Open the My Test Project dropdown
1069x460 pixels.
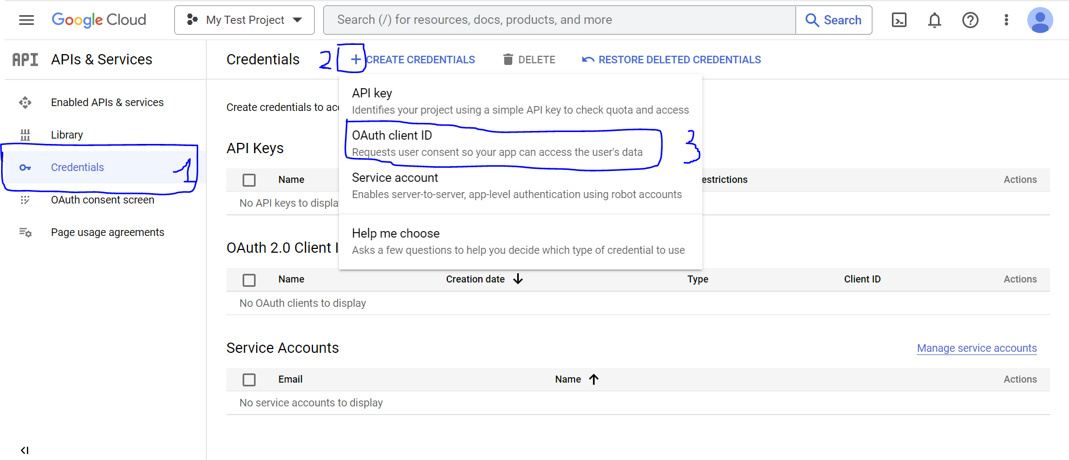[244, 20]
